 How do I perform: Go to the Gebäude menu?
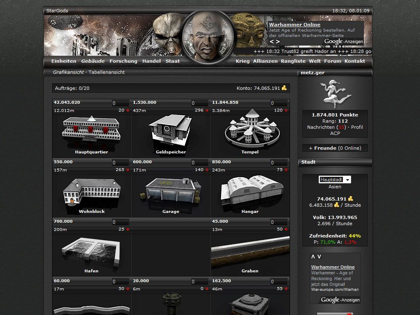(93, 61)
